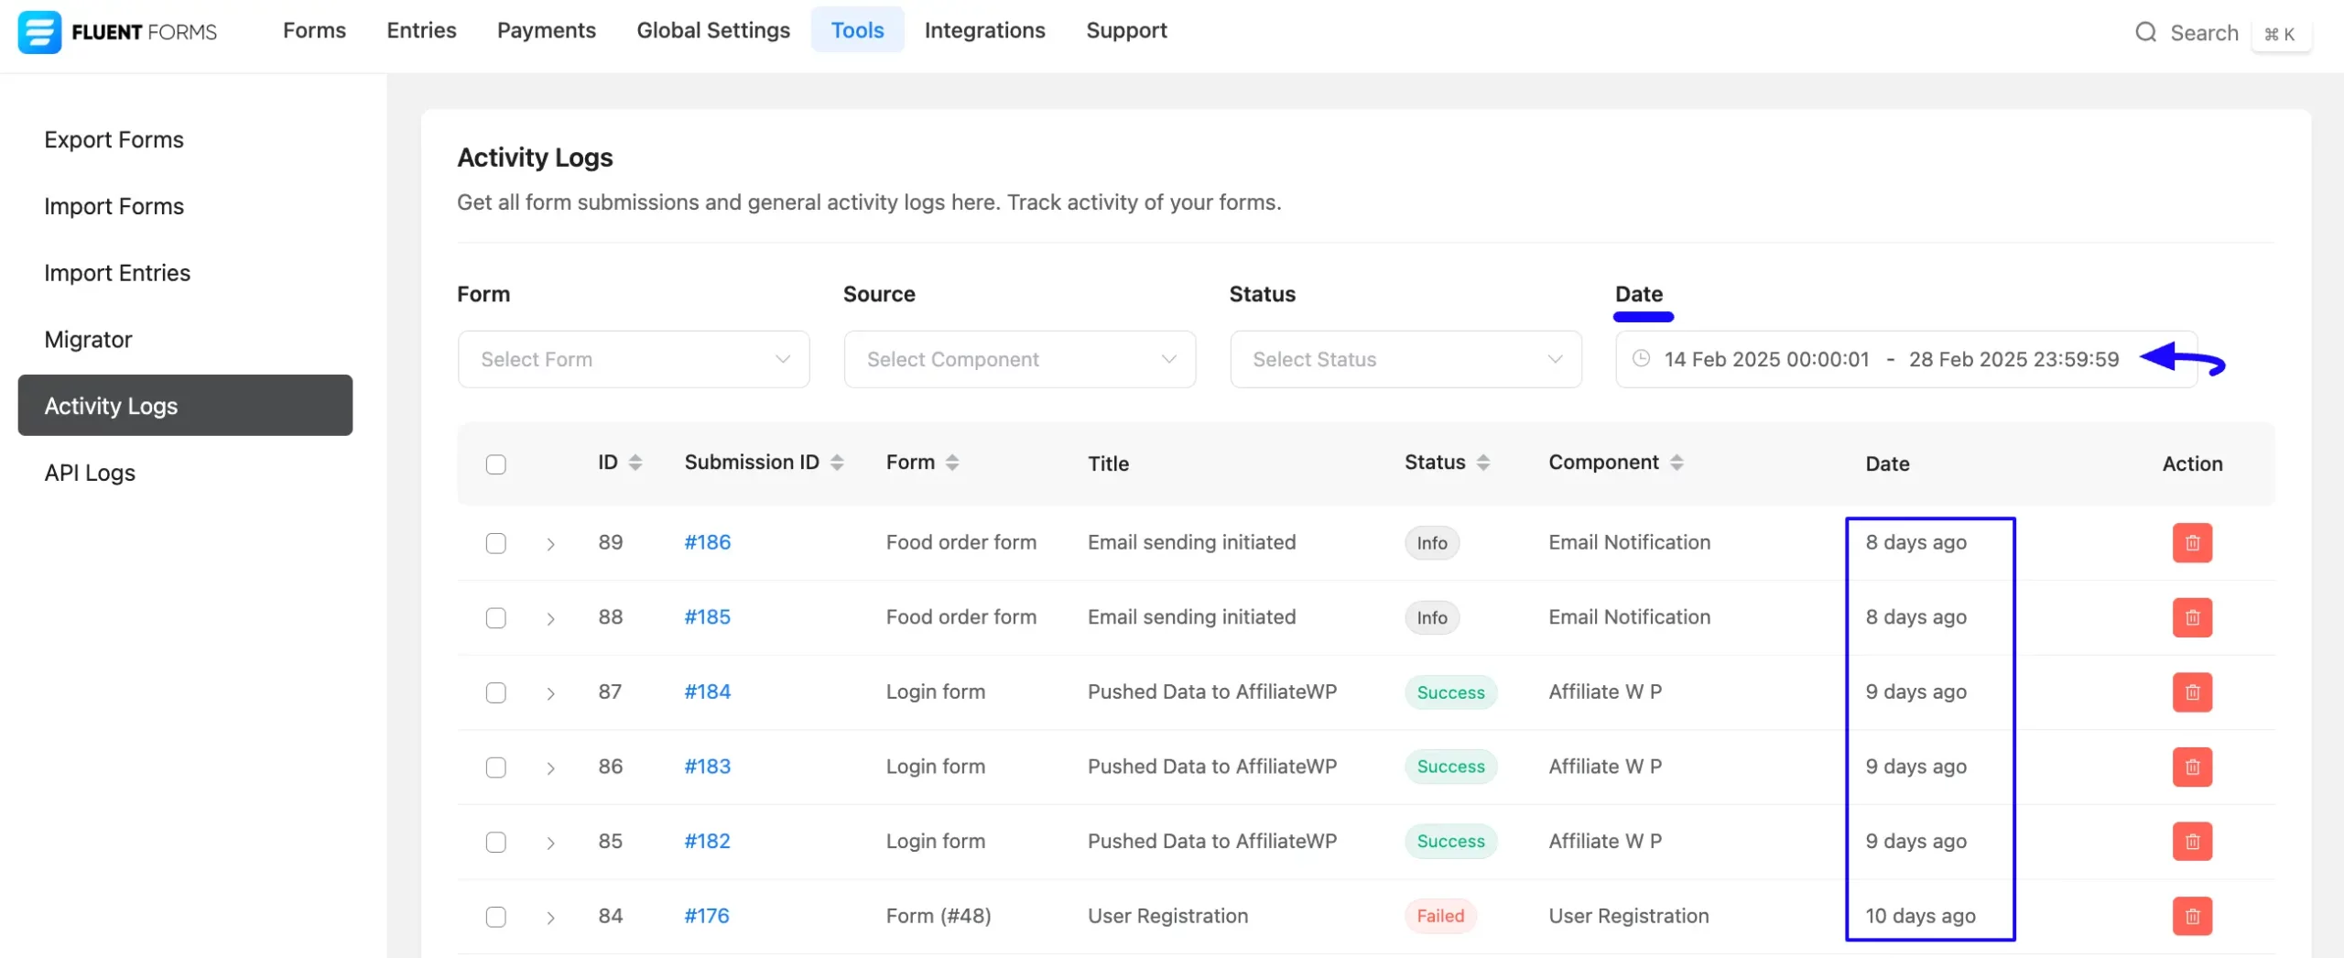
Task: Open the Payments menu
Action: (x=547, y=30)
